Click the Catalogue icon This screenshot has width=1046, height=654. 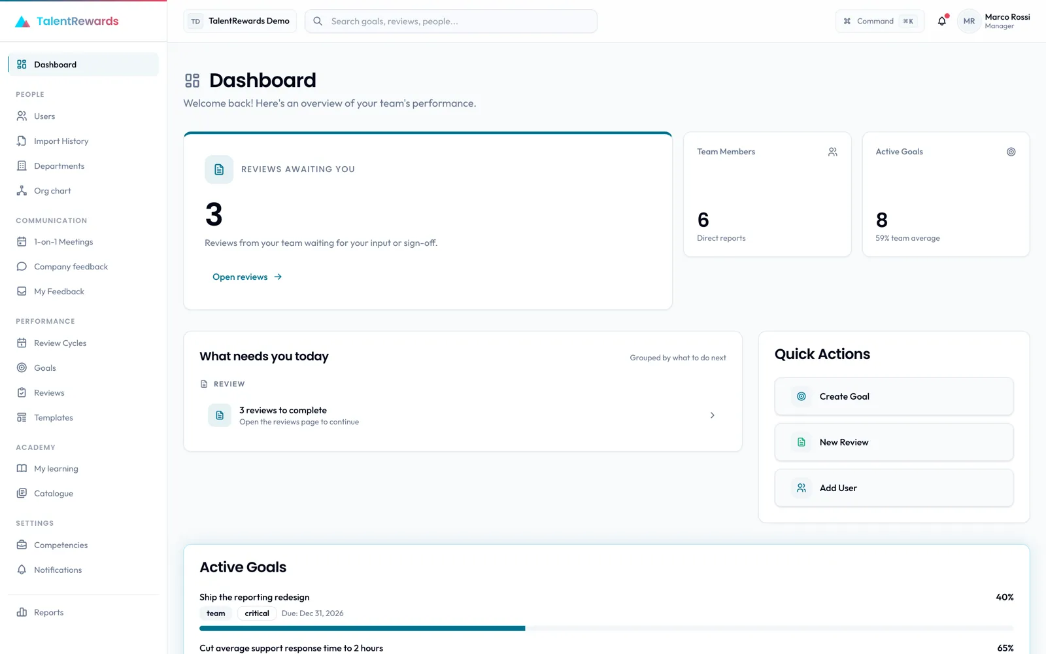(x=22, y=493)
